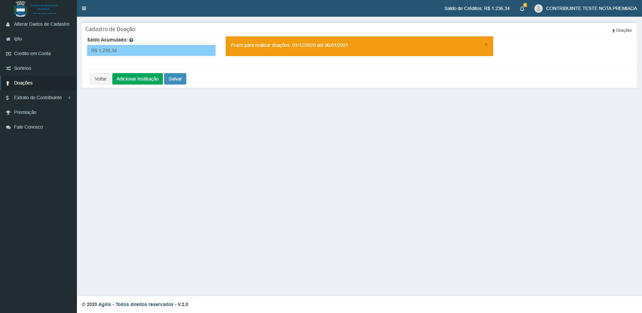
Task: Click the Saldo Acumulado value field
Action: pyautogui.click(x=151, y=50)
